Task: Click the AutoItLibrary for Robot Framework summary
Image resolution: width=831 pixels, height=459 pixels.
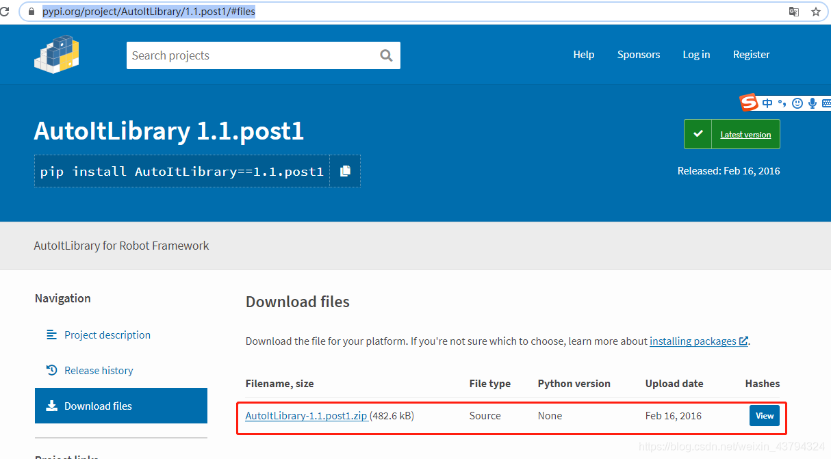Action: [x=122, y=246]
